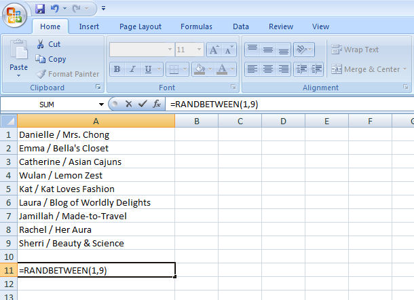The width and height of the screenshot is (414, 300).
Task: Cancel the formula entry with X
Action: tap(128, 104)
